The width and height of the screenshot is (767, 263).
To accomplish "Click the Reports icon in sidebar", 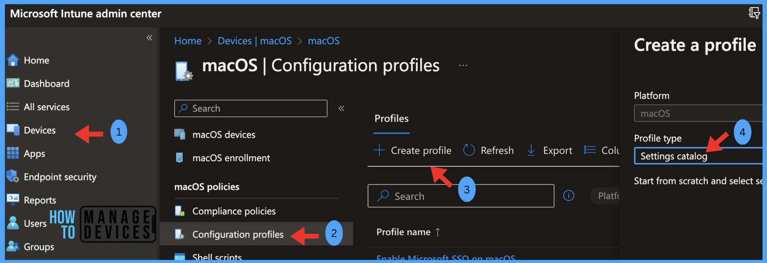I will 13,199.
